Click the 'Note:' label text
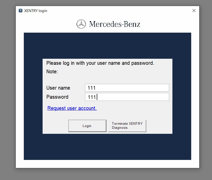The width and height of the screenshot is (212, 180). click(52, 72)
